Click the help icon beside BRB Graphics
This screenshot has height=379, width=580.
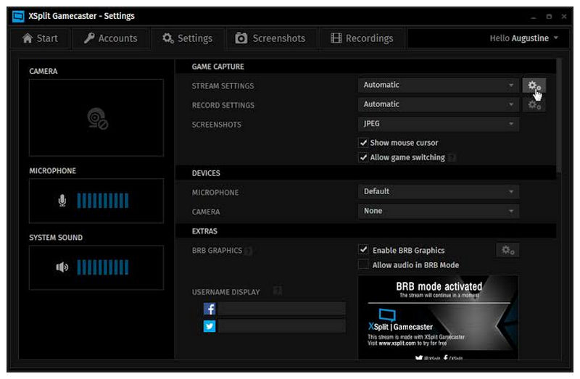[248, 251]
